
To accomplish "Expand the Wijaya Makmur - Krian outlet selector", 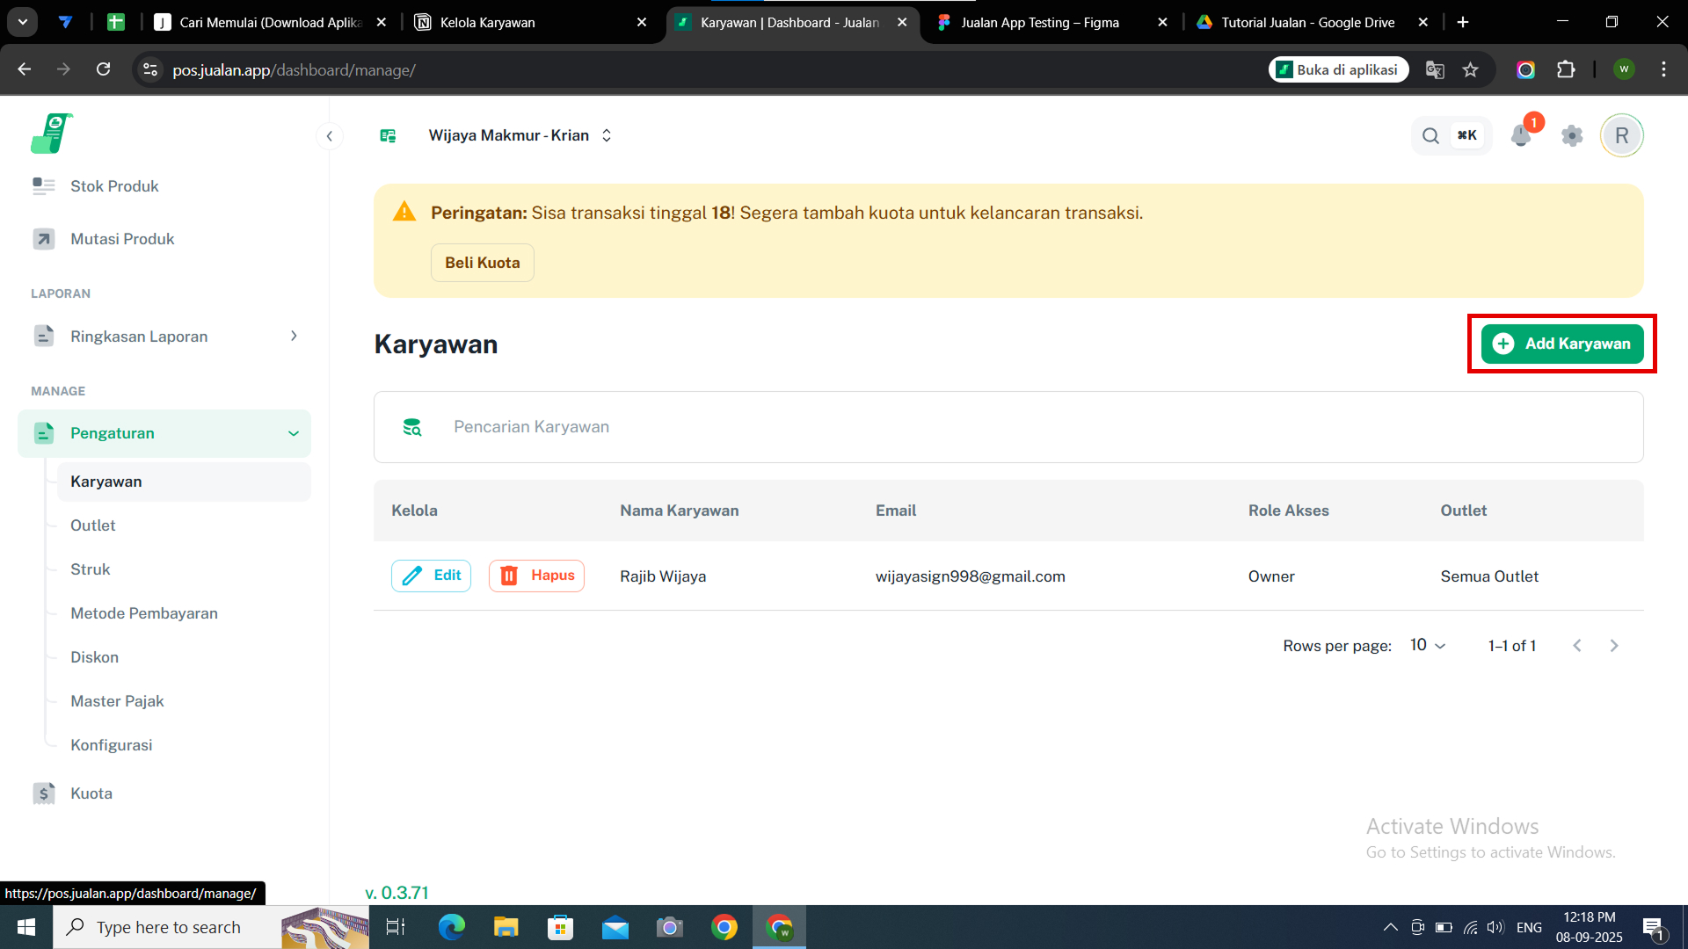I will (x=519, y=135).
